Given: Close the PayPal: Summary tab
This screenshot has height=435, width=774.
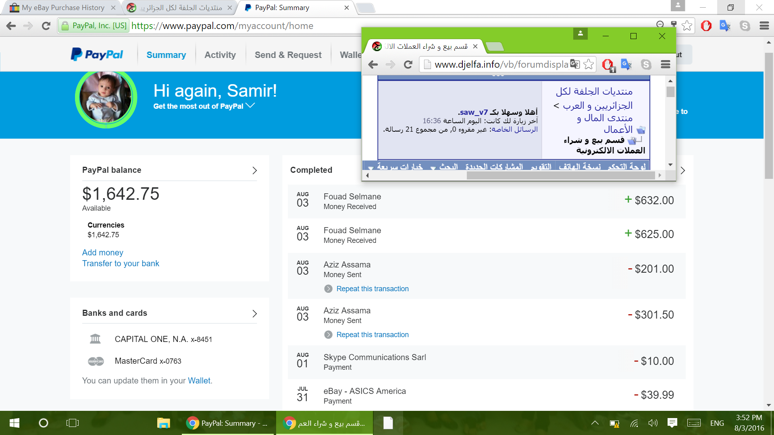Looking at the screenshot, I should [x=346, y=8].
